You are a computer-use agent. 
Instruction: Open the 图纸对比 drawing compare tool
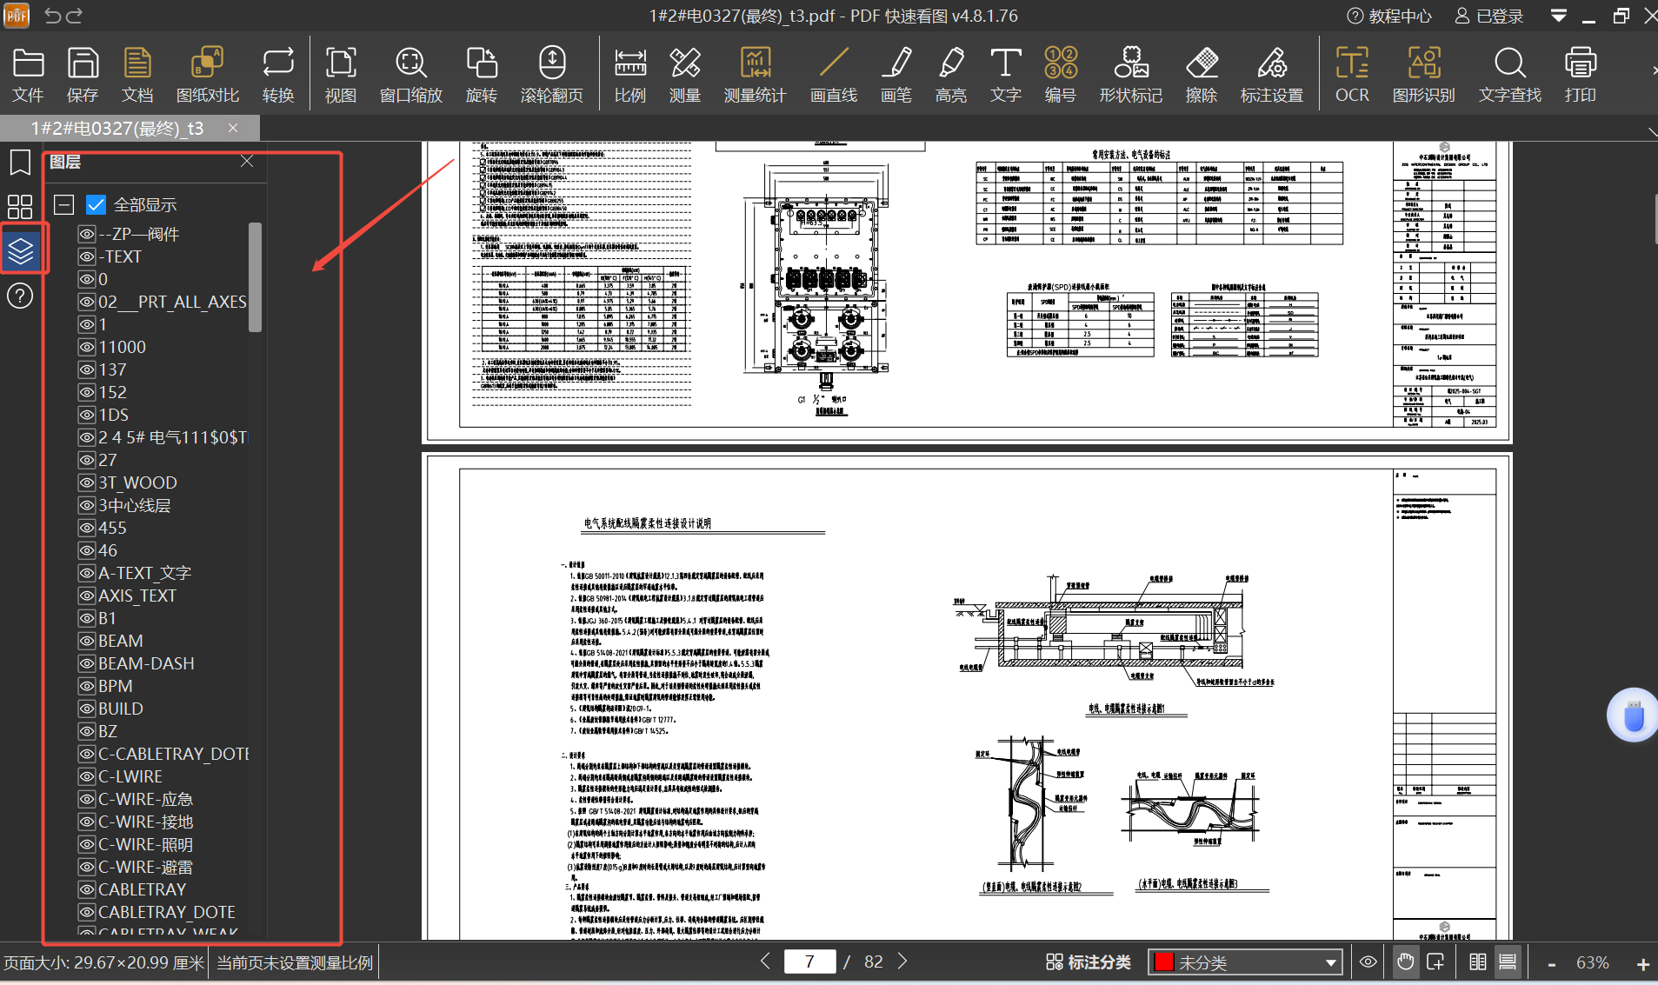(207, 75)
